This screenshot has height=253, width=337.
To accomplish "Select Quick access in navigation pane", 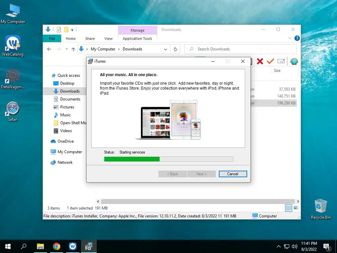I will click(x=68, y=75).
